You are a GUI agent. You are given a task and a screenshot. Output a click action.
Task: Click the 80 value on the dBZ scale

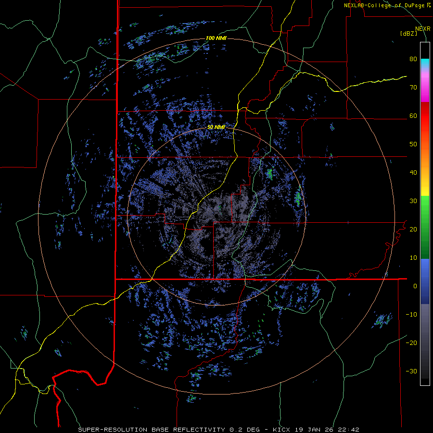[x=413, y=59]
